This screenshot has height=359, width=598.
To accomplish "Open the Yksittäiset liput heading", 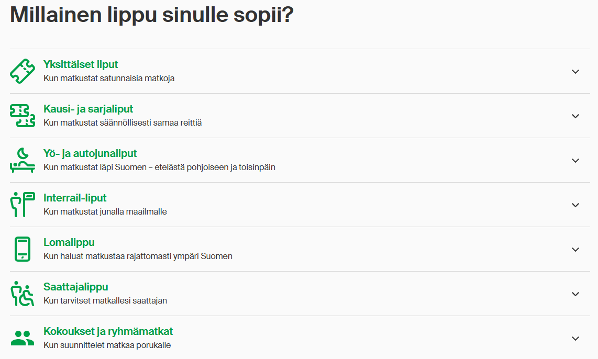I will [81, 64].
